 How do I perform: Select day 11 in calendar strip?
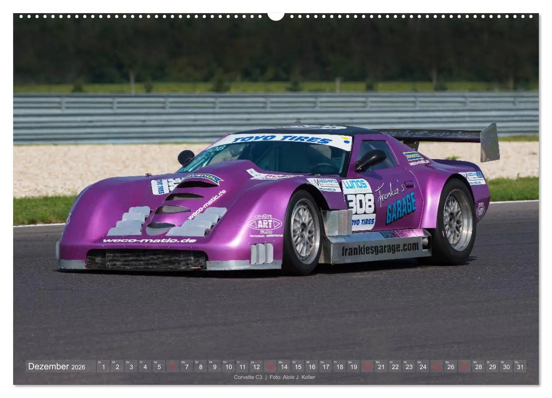click(242, 366)
